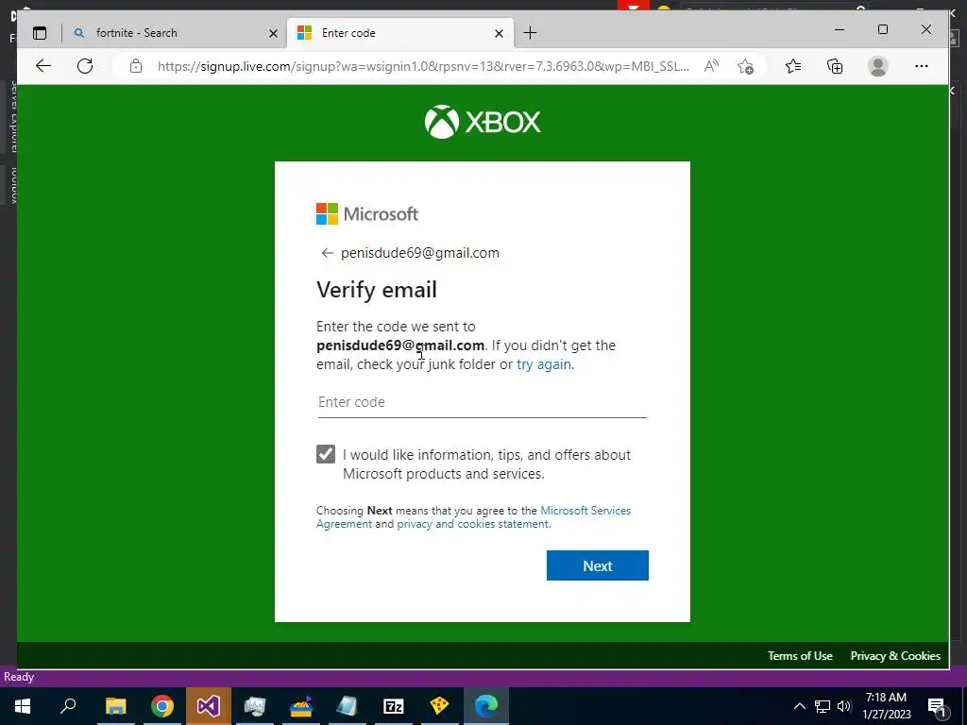
Task: Maximize the Edge browser window
Action: [883, 29]
